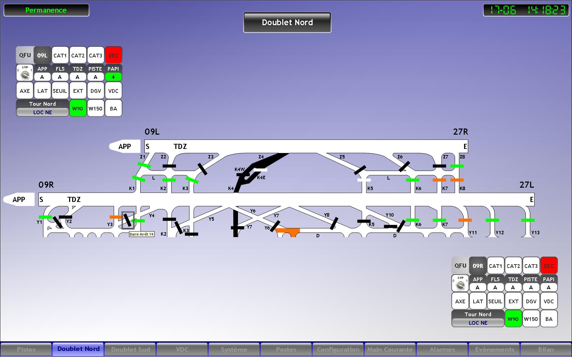Select the orange taxiway D junction segment
This screenshot has height=357, width=572.
pyautogui.click(x=289, y=232)
